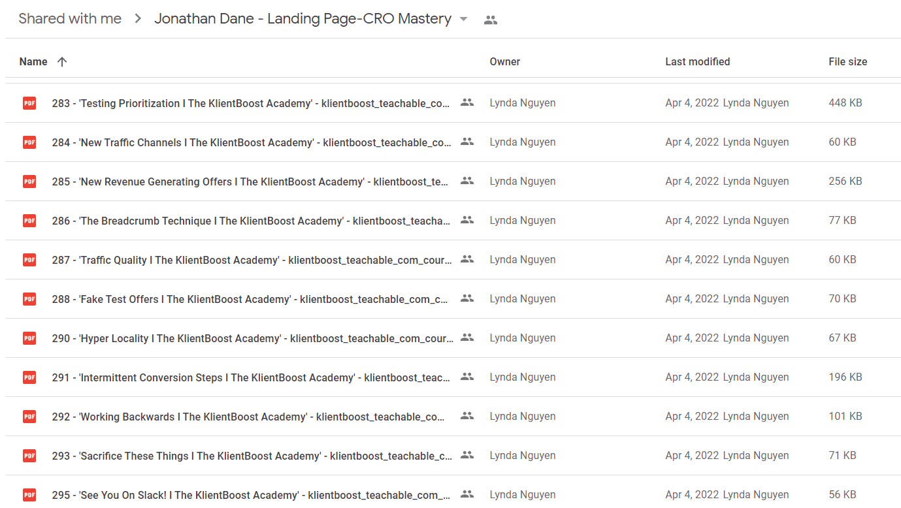Select file 295 - 'See You On Slack!'
901x508 pixels.
pyautogui.click(x=252, y=495)
